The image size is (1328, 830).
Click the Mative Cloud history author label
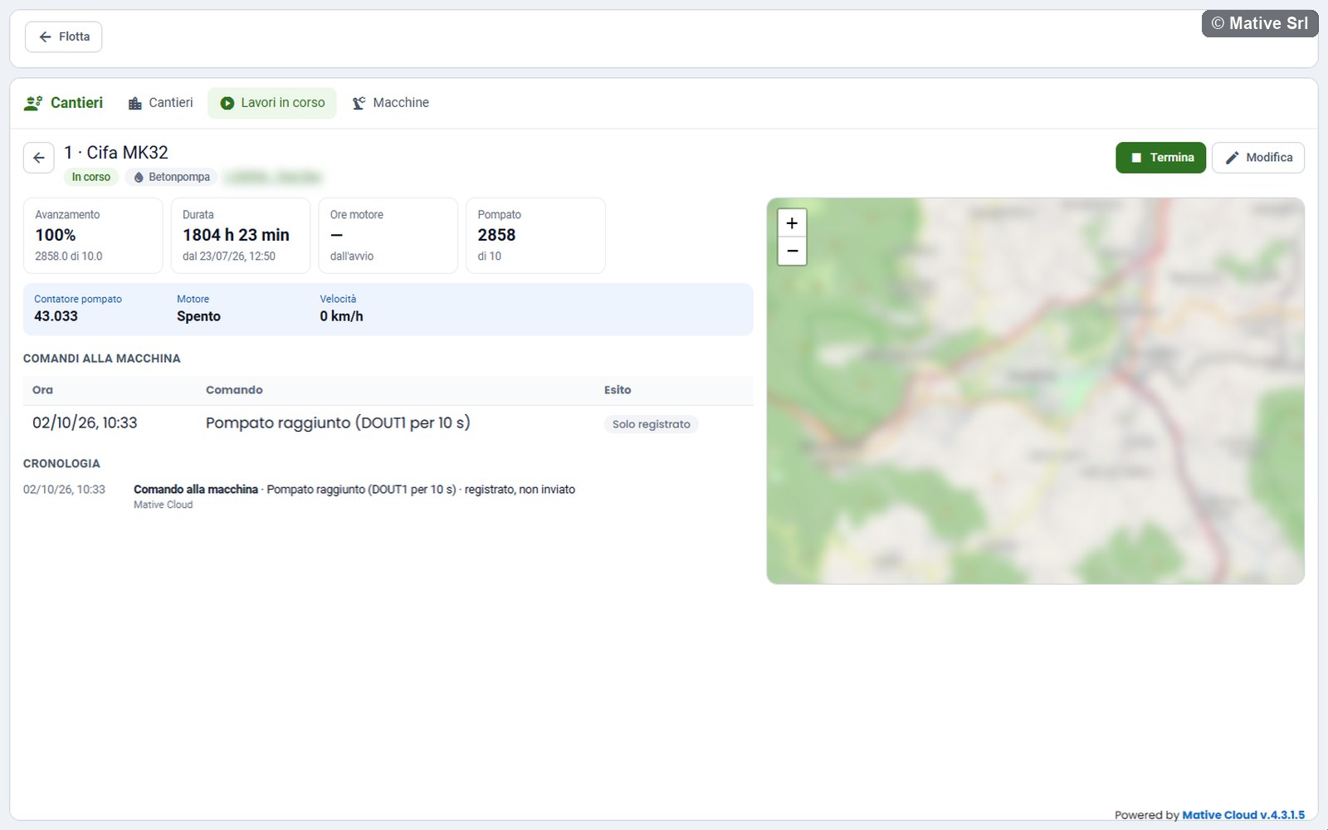[x=164, y=505]
